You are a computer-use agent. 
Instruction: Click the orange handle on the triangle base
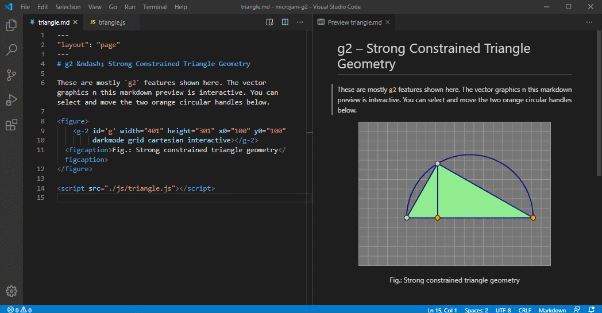point(437,218)
